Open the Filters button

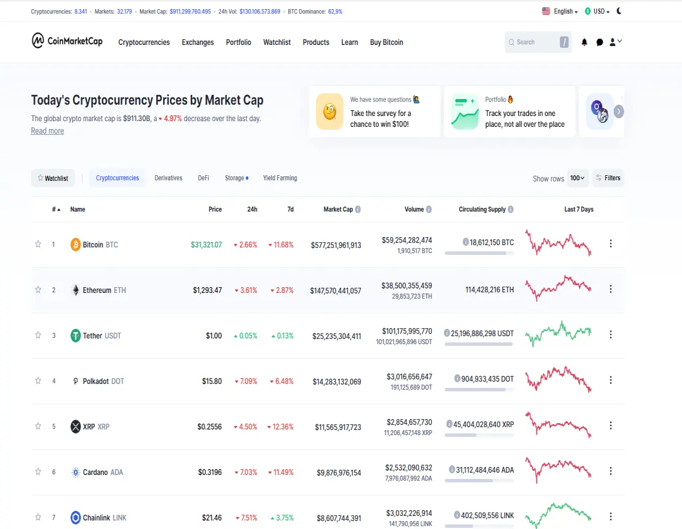[608, 178]
